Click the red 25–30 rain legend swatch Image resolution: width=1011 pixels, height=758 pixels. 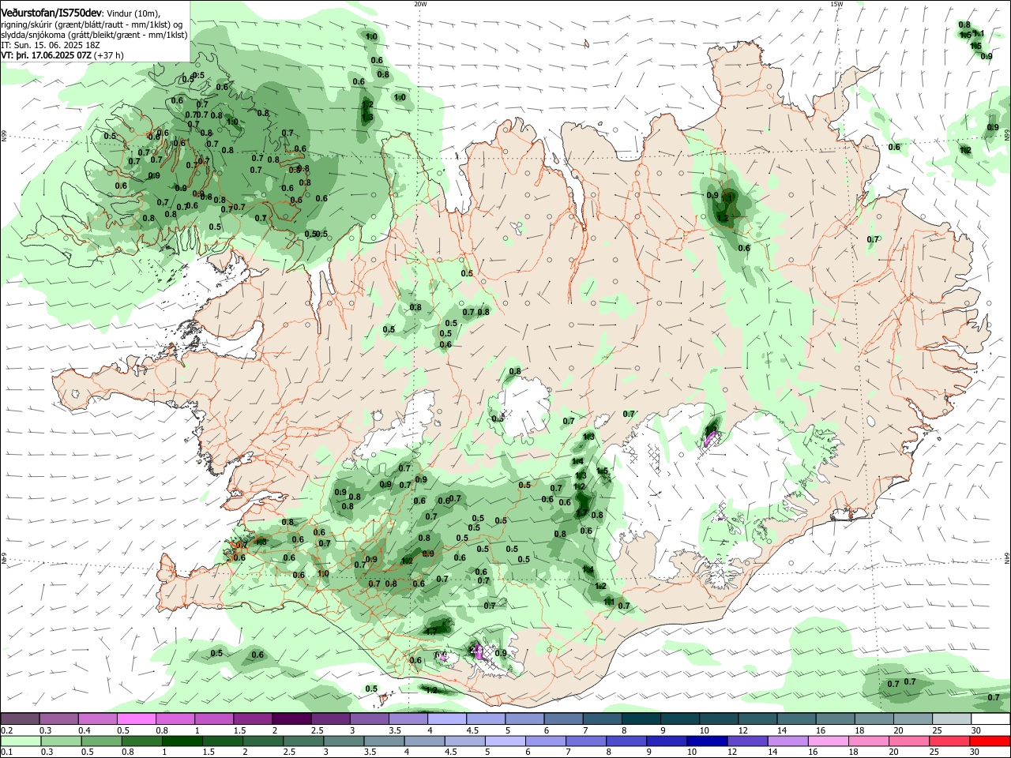click(x=951, y=741)
